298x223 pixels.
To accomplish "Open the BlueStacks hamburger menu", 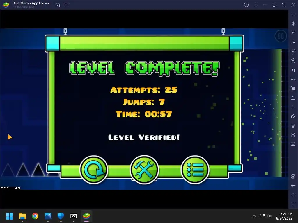I will pyautogui.click(x=256, y=5).
